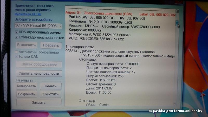Expand the vehicle selection dropdown
The image size is (208, 117).
point(60,26)
